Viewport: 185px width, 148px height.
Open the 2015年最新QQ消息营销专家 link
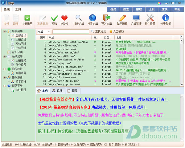click(x=93, y=107)
